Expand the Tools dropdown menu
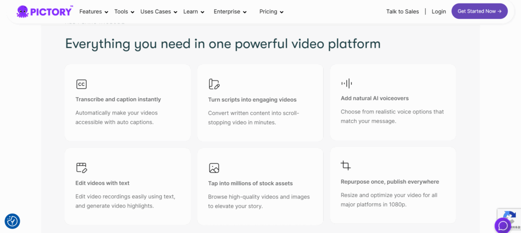 [x=124, y=12]
